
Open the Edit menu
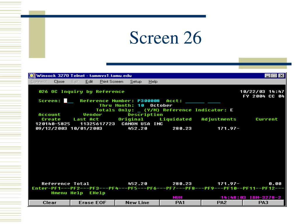coord(89,82)
